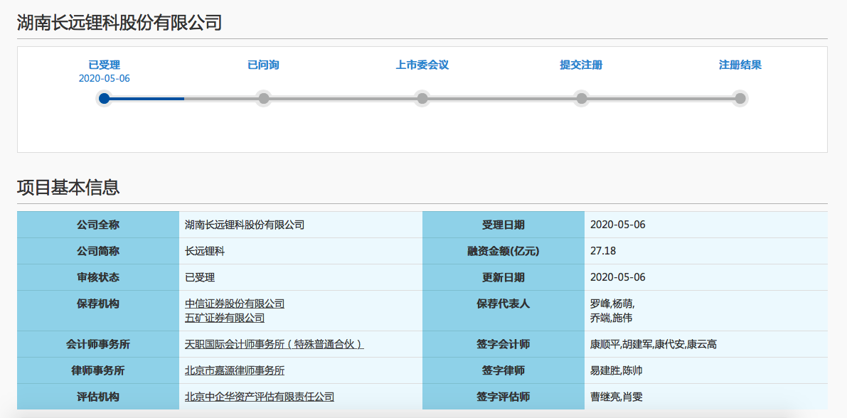Click the grey 已问询 step circle

click(263, 99)
